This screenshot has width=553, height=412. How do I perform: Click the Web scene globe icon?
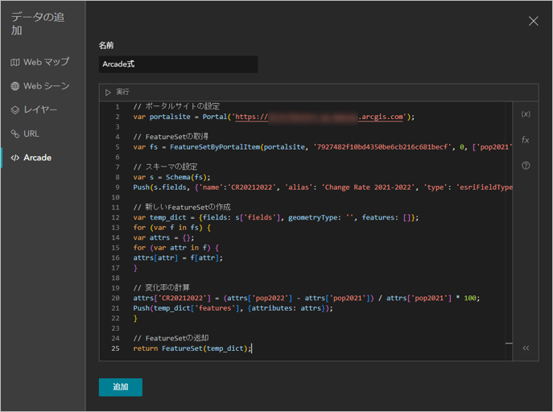click(14, 86)
